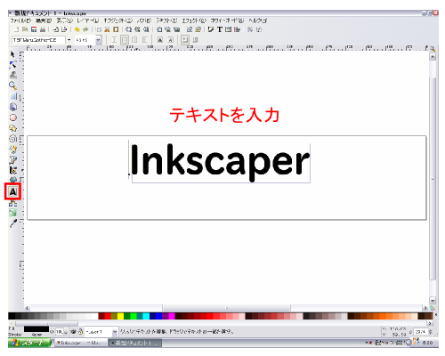This screenshot has height=356, width=445.
Task: Open the color palette menu arrow
Action: [x=435, y=315]
